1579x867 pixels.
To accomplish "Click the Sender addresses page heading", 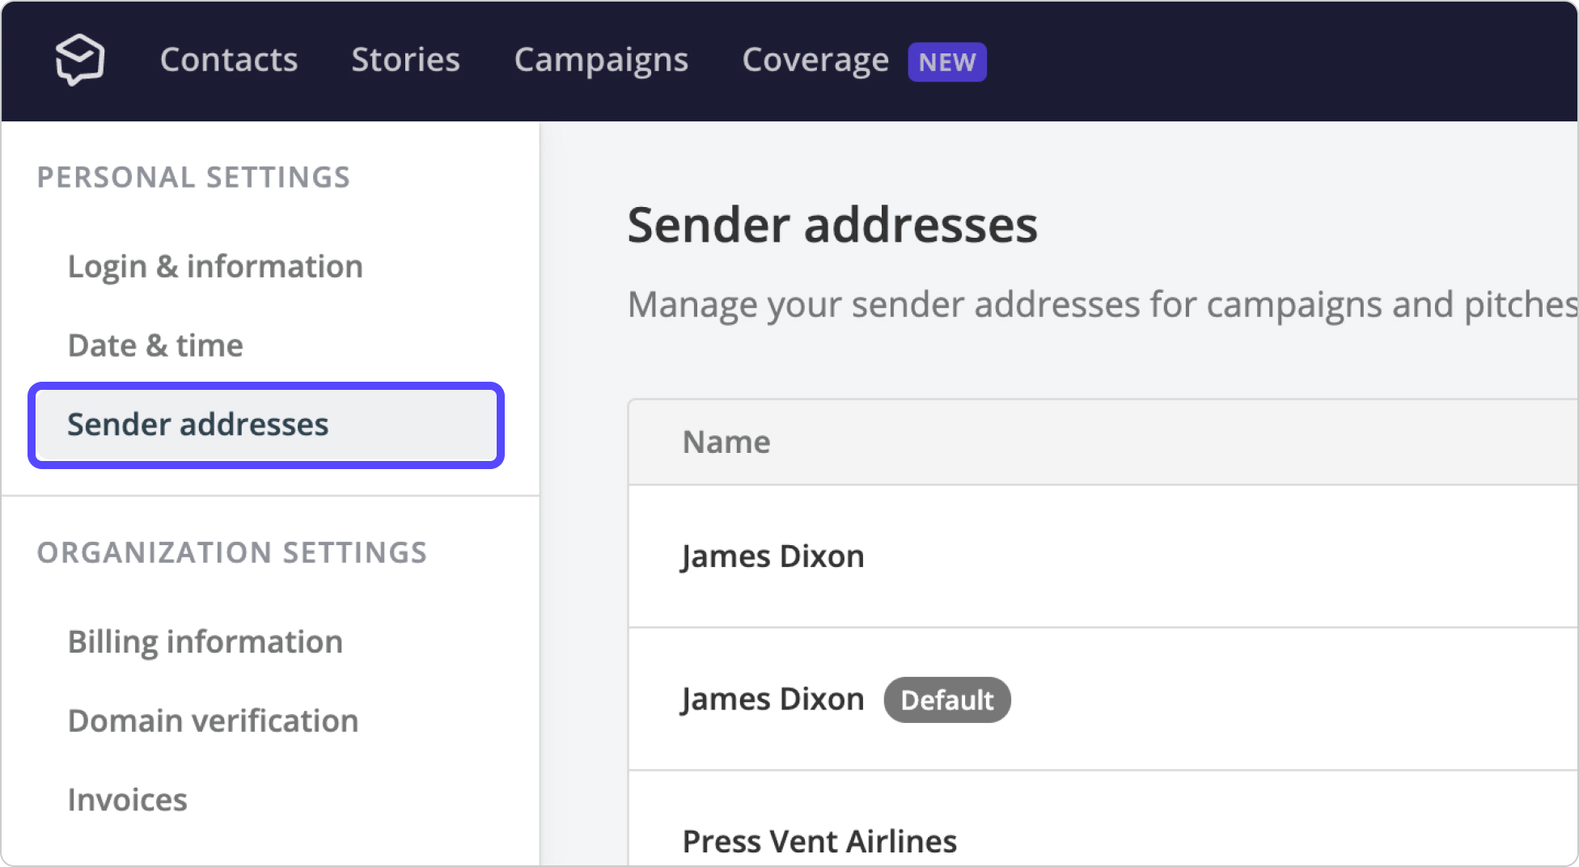I will (x=832, y=225).
